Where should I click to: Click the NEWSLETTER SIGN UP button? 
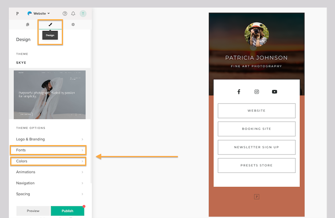256,147
